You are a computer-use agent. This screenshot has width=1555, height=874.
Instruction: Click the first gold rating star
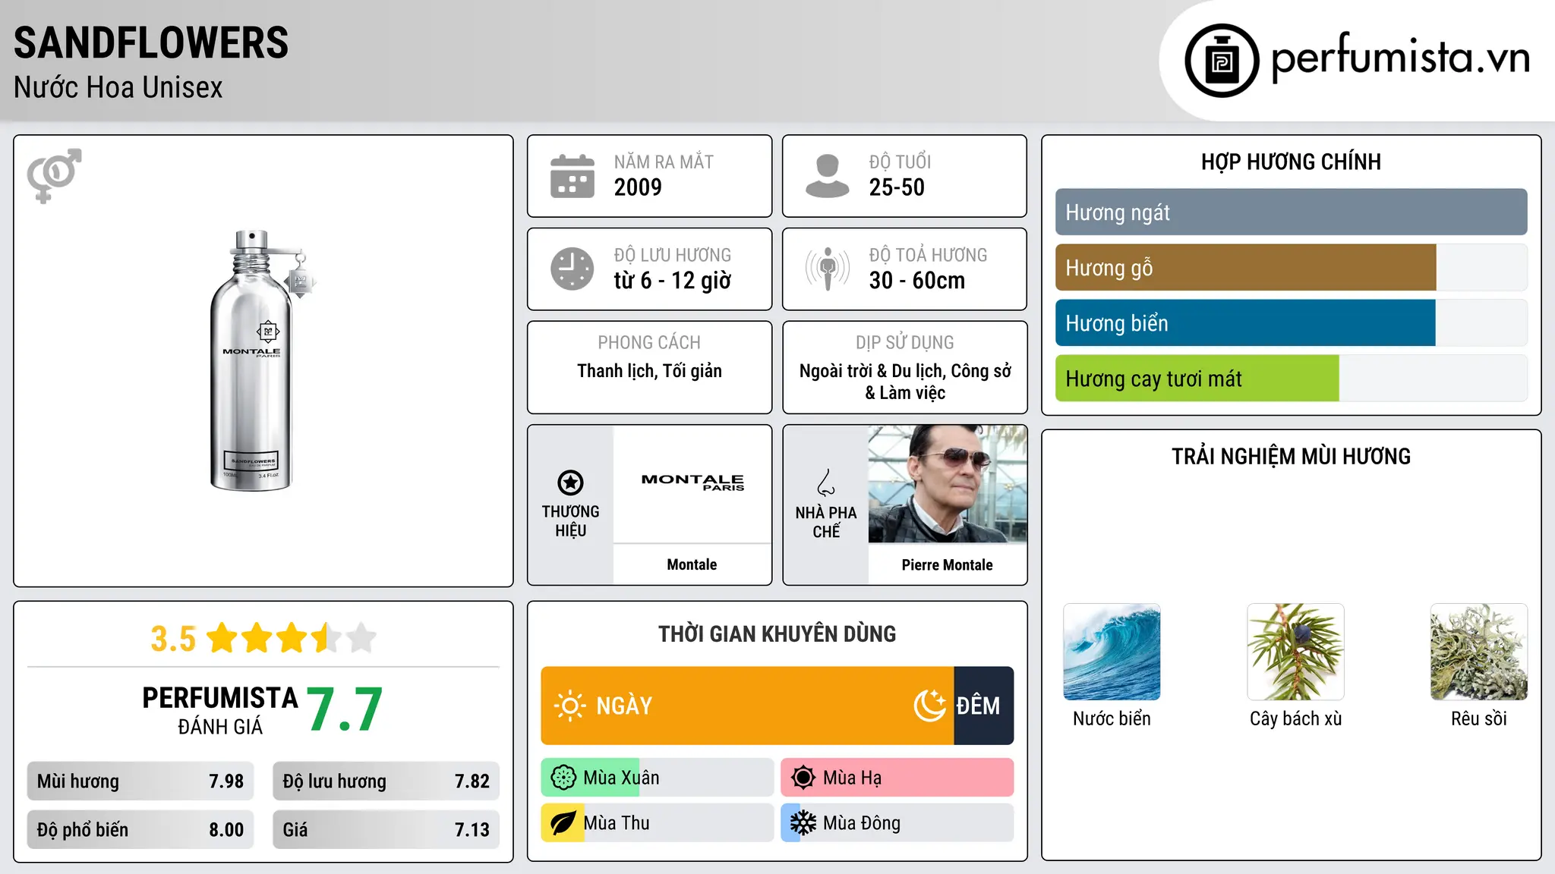(x=222, y=638)
